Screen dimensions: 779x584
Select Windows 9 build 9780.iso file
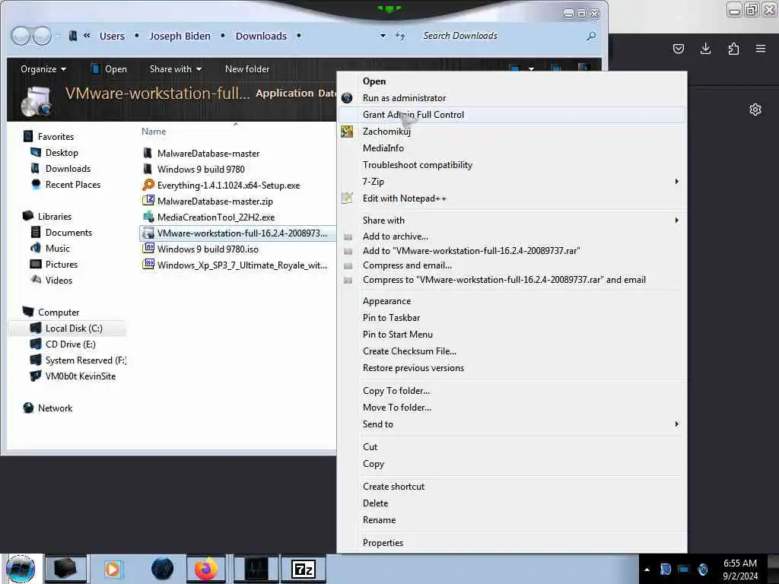tap(201, 249)
